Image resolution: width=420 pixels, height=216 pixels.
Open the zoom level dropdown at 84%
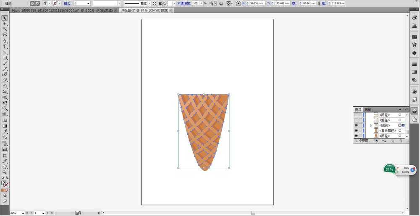(x=23, y=213)
